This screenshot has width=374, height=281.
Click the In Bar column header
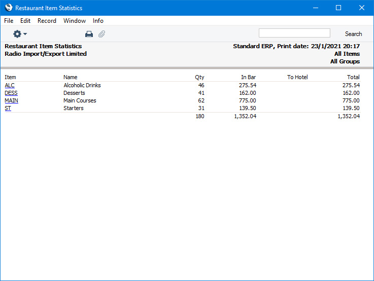(248, 77)
